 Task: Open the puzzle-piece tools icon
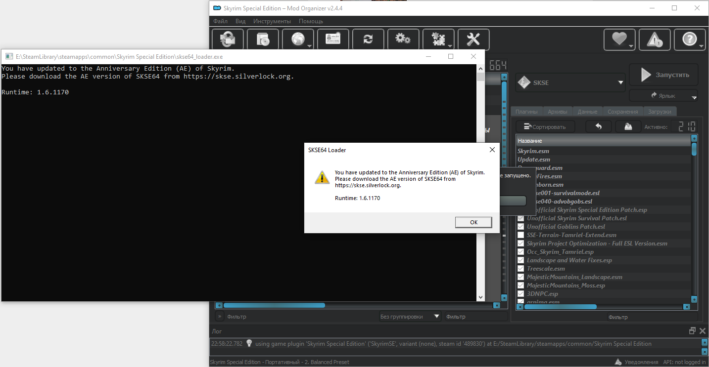pyautogui.click(x=438, y=40)
